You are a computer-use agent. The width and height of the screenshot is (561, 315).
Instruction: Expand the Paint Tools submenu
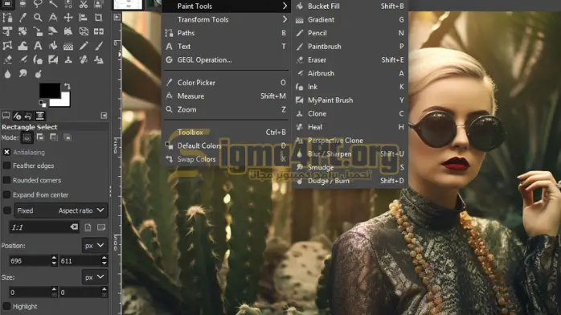226,6
